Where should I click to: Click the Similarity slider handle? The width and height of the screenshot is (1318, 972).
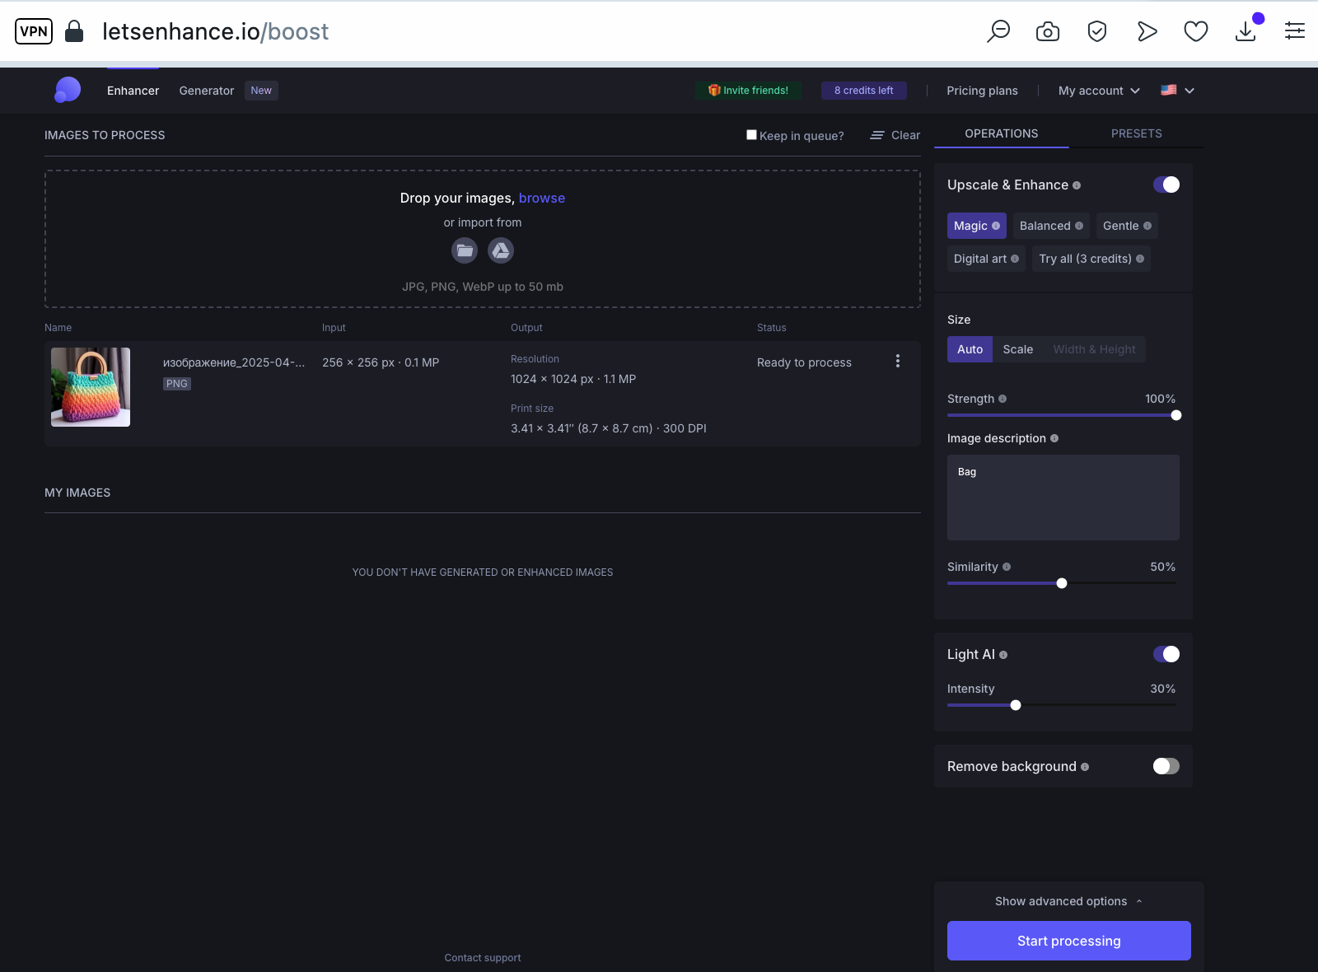tap(1062, 583)
